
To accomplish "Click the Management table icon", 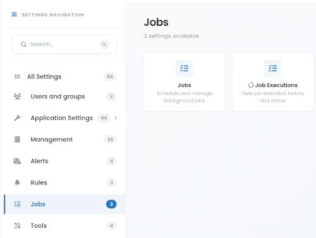I will point(17,140).
